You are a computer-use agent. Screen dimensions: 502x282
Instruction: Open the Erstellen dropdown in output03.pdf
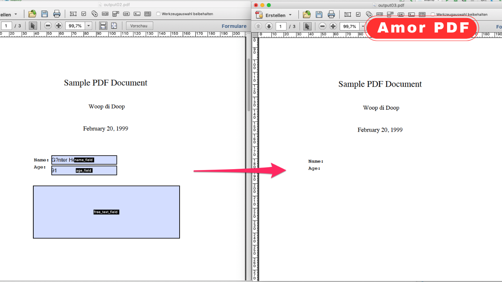275,15
